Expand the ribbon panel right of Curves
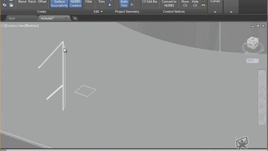 click(231, 12)
